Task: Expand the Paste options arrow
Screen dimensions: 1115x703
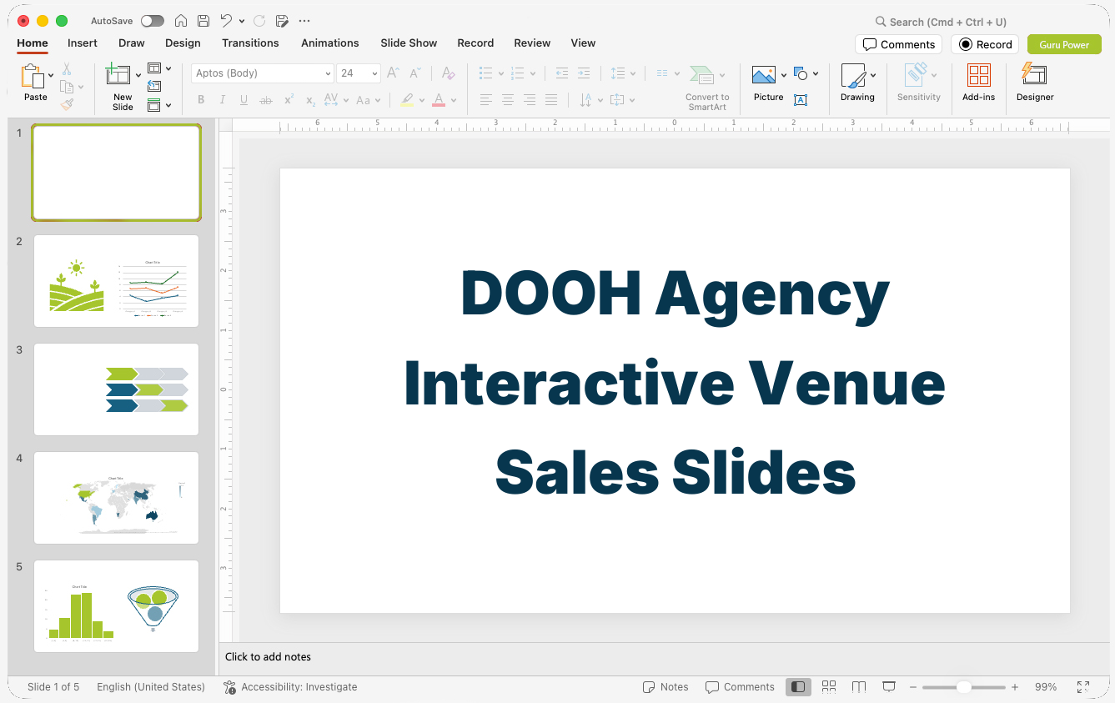Action: coord(52,75)
